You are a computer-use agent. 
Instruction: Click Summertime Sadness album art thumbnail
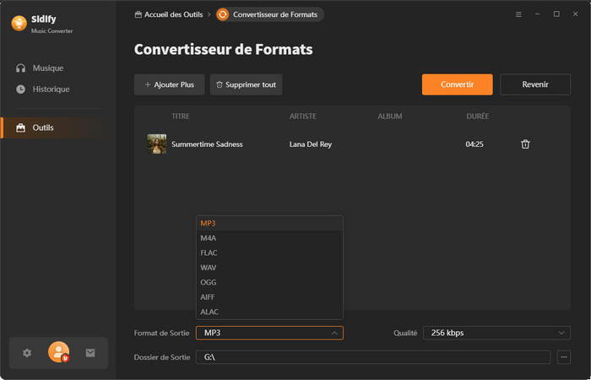pyautogui.click(x=156, y=144)
